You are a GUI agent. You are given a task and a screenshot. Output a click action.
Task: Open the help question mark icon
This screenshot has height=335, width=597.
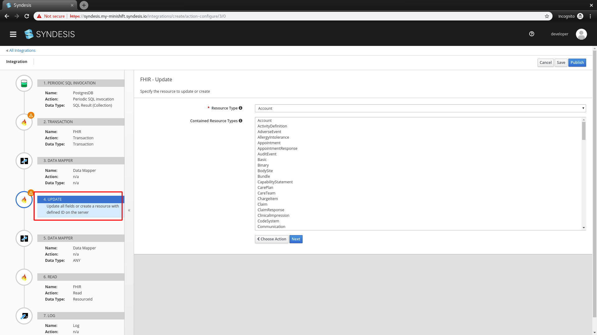pos(532,34)
